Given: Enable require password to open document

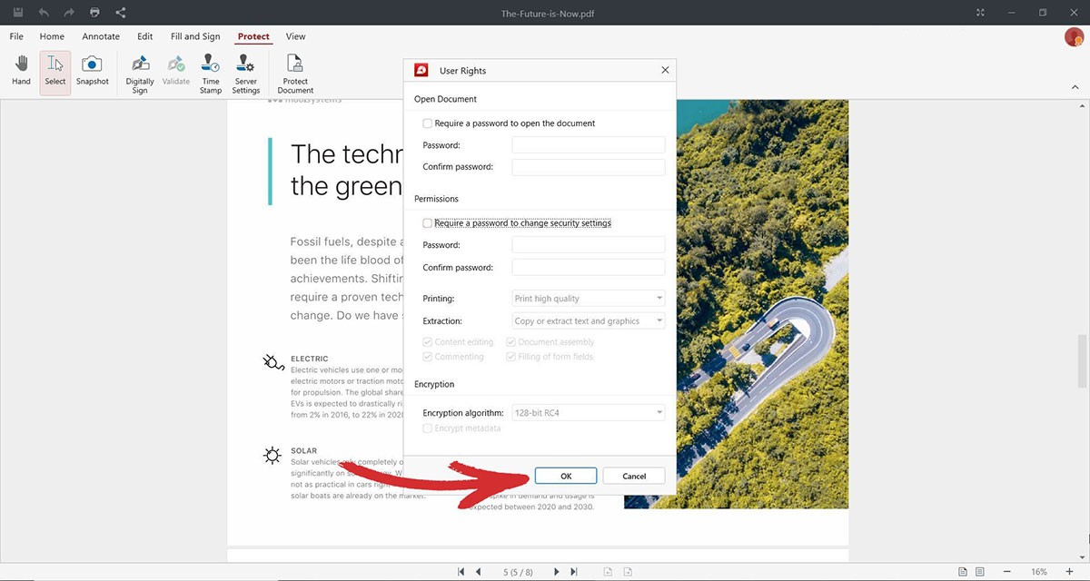Looking at the screenshot, I should pyautogui.click(x=428, y=123).
